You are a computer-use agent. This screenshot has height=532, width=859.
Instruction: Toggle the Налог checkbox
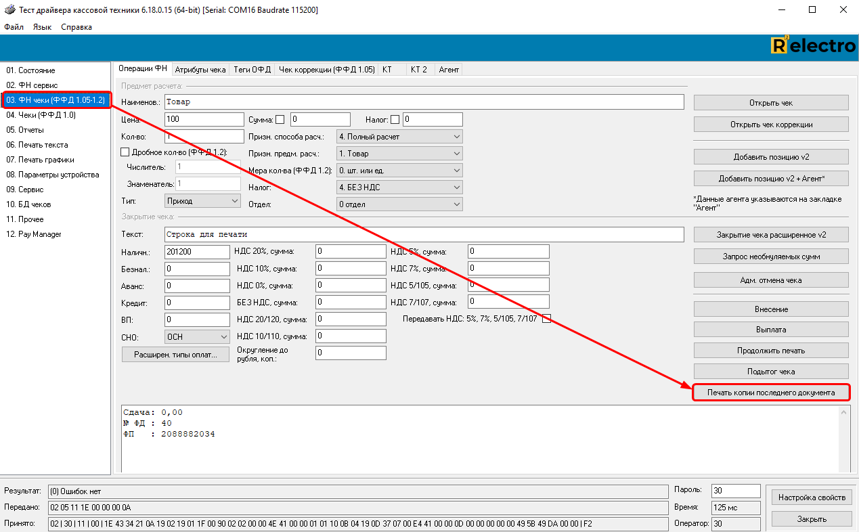[395, 120]
